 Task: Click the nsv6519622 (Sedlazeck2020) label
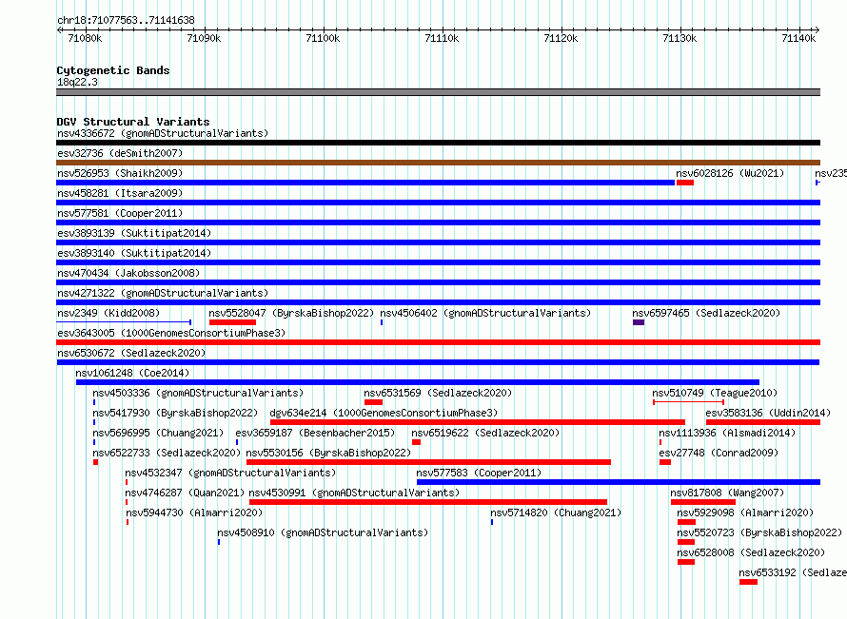click(x=485, y=433)
